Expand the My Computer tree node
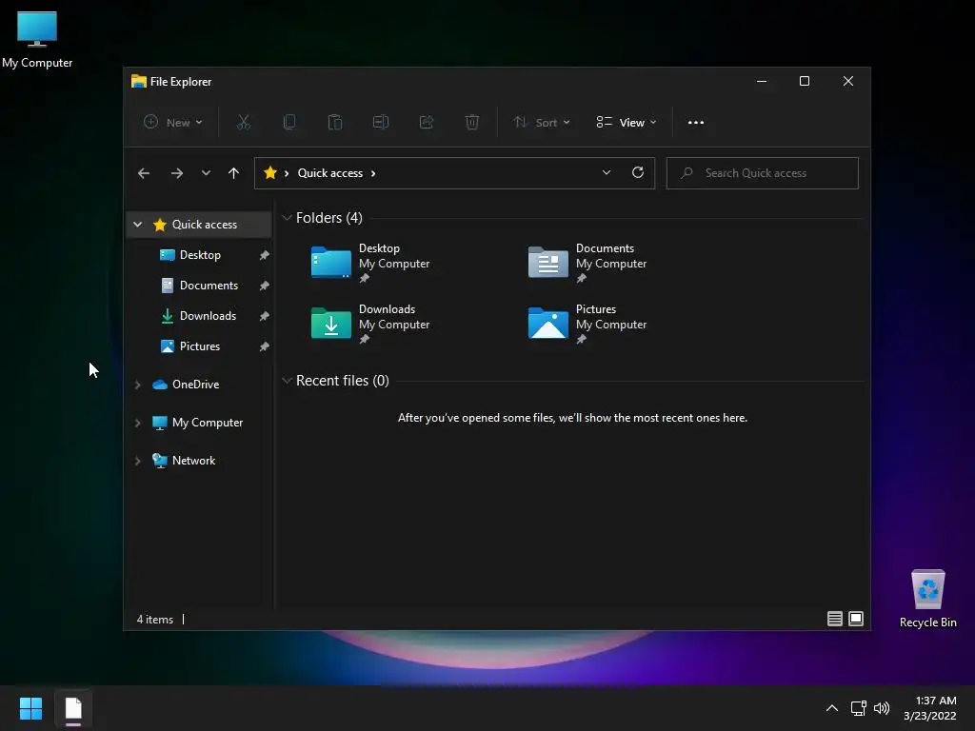975x731 pixels. 137,423
